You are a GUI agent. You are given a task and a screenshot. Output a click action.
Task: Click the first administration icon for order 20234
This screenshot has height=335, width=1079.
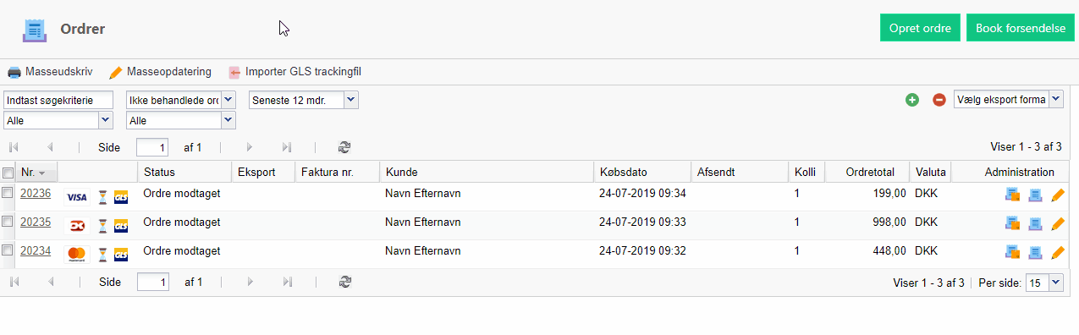[x=1012, y=252]
